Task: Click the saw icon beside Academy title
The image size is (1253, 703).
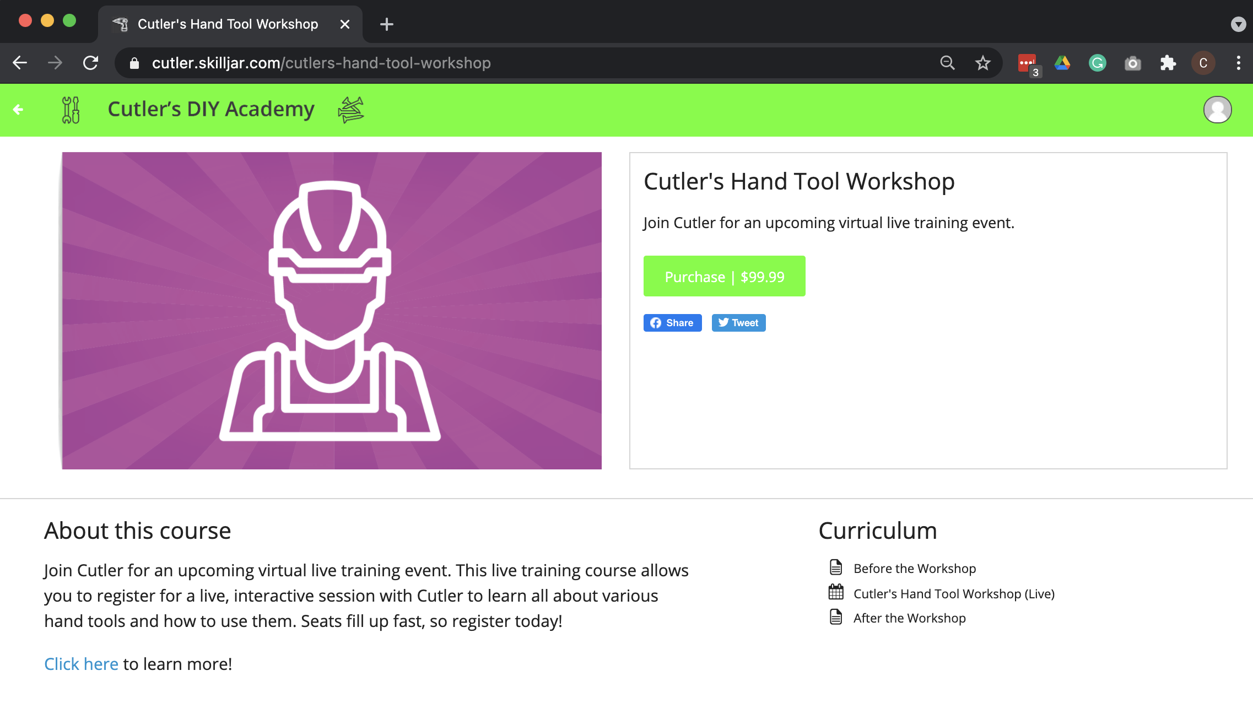Action: click(x=351, y=110)
